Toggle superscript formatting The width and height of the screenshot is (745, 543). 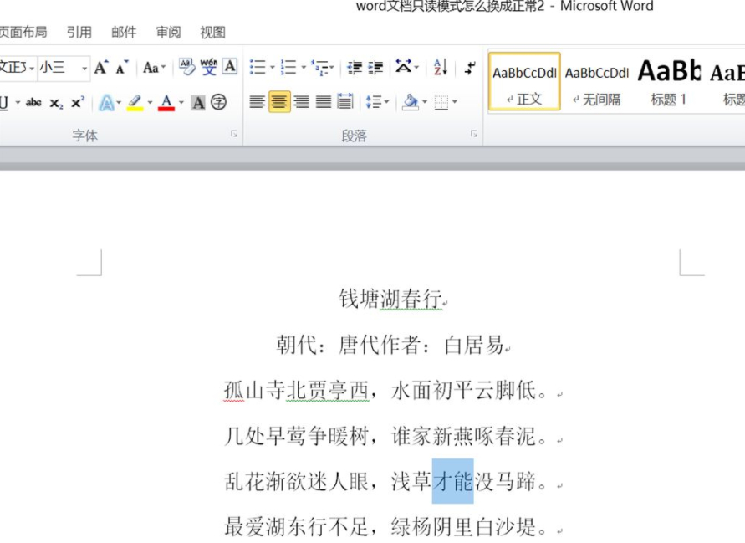(x=77, y=102)
